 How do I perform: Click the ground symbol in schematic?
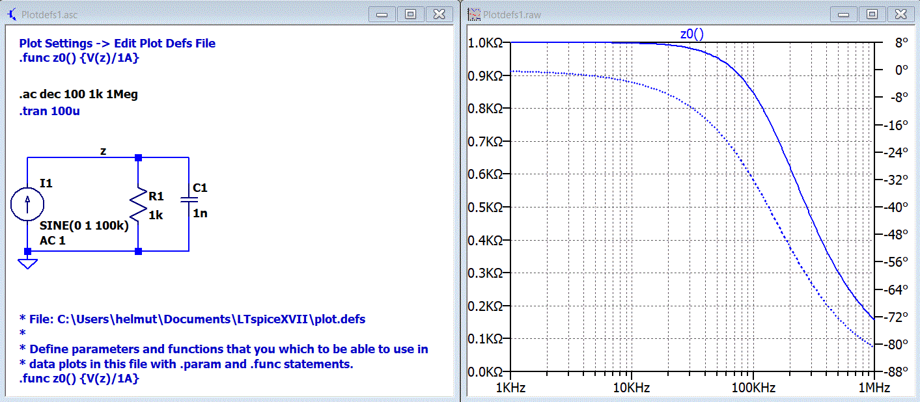click(x=27, y=263)
